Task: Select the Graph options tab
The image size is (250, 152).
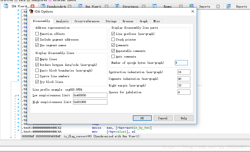Action: (143, 21)
